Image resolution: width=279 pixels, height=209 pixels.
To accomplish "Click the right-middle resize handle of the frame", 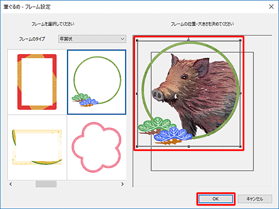I will [240, 94].
